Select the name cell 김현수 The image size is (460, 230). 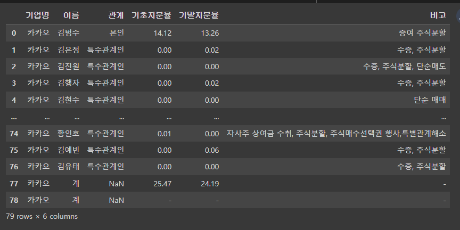click(68, 100)
